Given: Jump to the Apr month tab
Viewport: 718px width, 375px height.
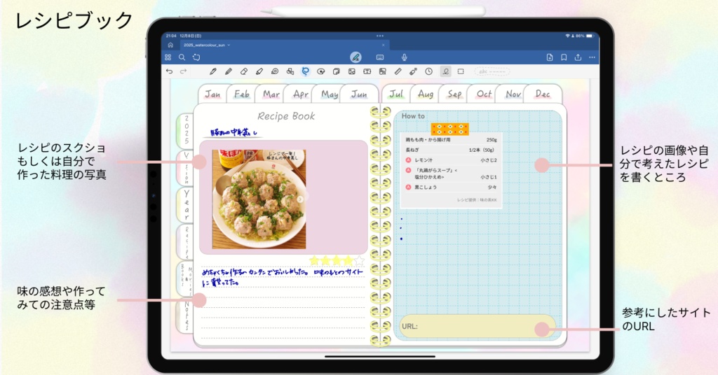Looking at the screenshot, I should click(300, 94).
